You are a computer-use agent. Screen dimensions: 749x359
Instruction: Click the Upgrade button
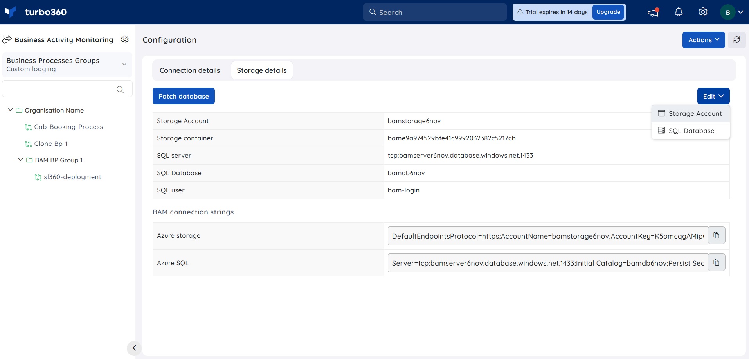pos(608,12)
